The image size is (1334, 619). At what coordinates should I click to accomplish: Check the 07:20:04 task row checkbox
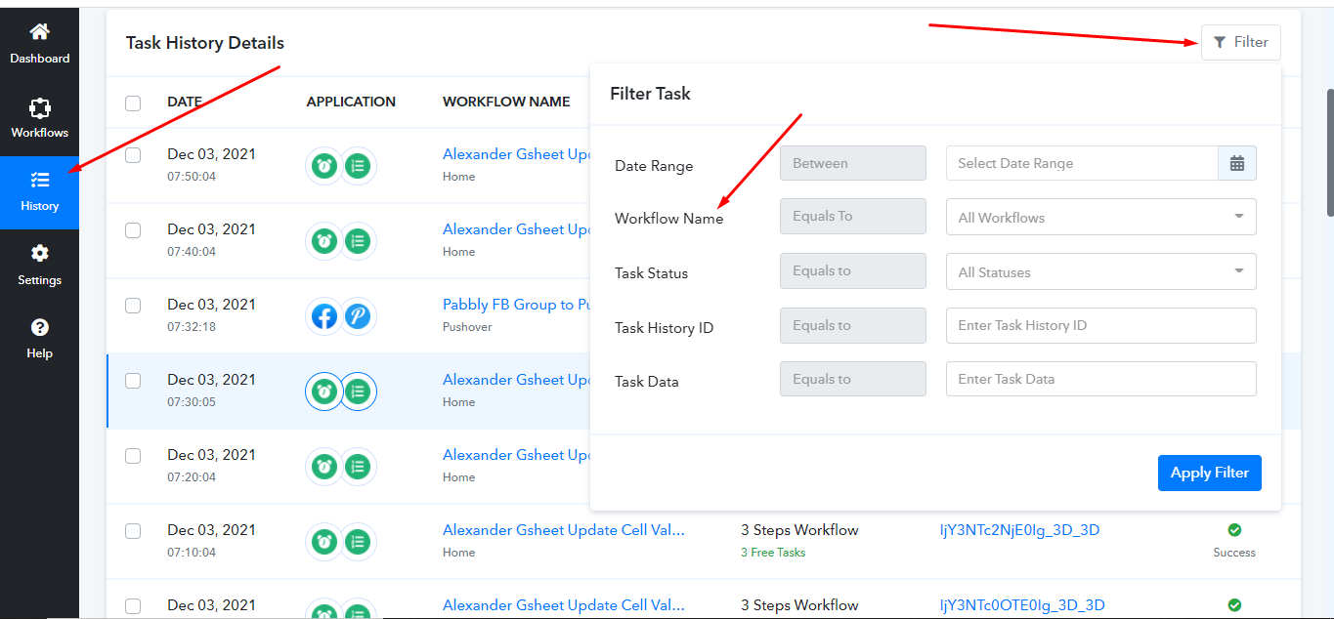[133, 456]
